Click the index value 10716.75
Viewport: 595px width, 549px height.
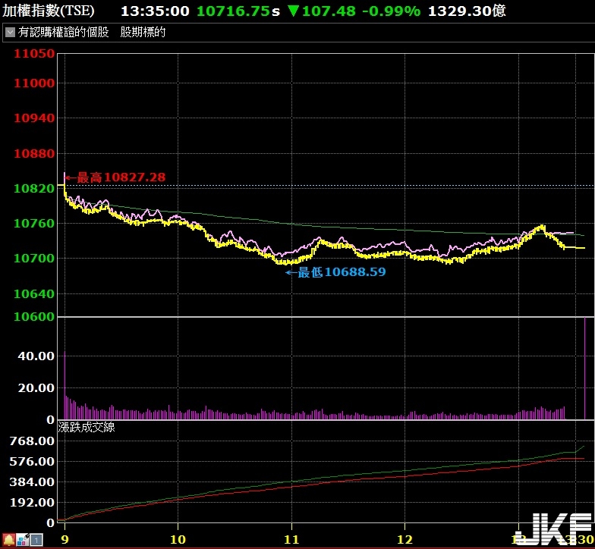tap(234, 11)
